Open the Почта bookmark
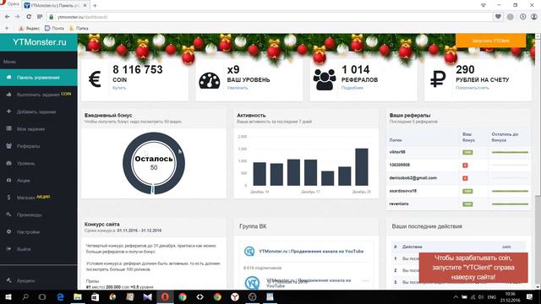Viewport: 541px width, 304px height. point(54,28)
